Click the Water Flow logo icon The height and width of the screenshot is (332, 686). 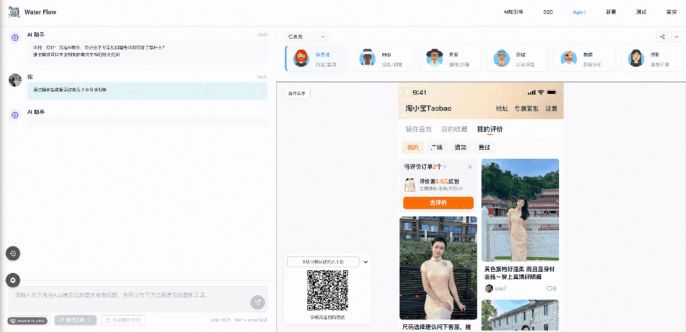pos(15,12)
